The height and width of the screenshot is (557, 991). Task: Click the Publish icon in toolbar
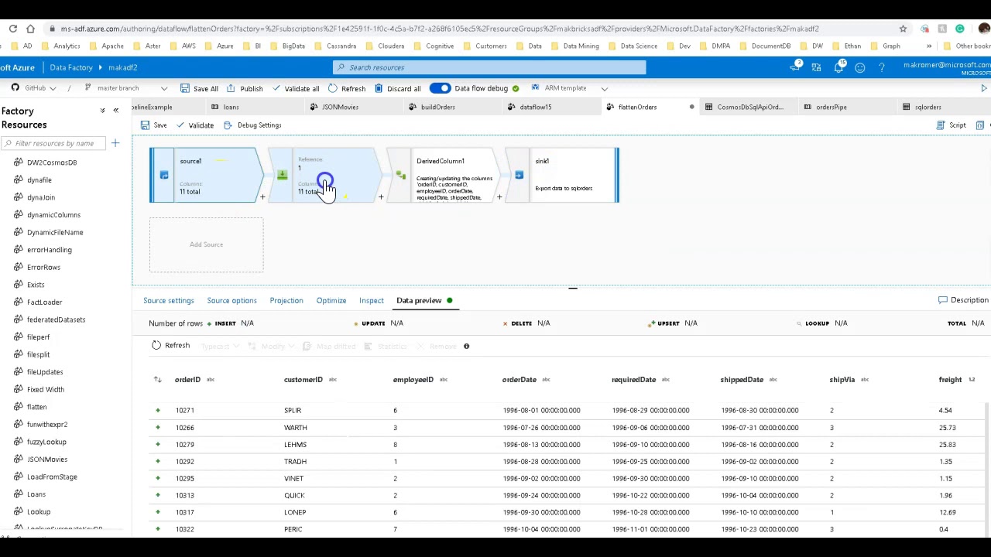point(231,88)
